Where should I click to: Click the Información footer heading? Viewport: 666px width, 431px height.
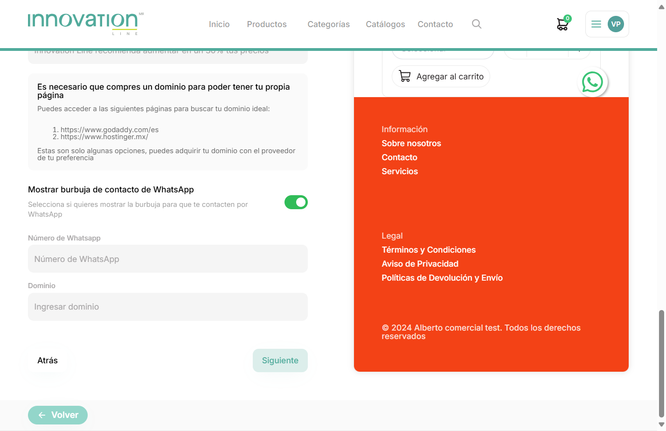pyautogui.click(x=404, y=129)
